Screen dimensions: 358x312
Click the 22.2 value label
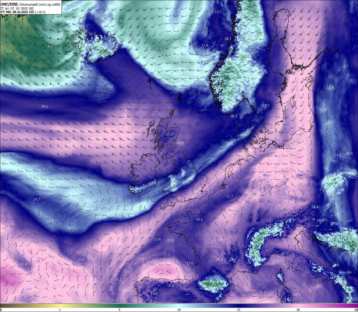282,133
